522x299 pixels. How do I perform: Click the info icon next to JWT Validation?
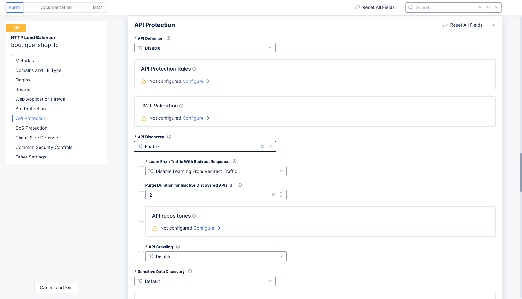click(181, 106)
